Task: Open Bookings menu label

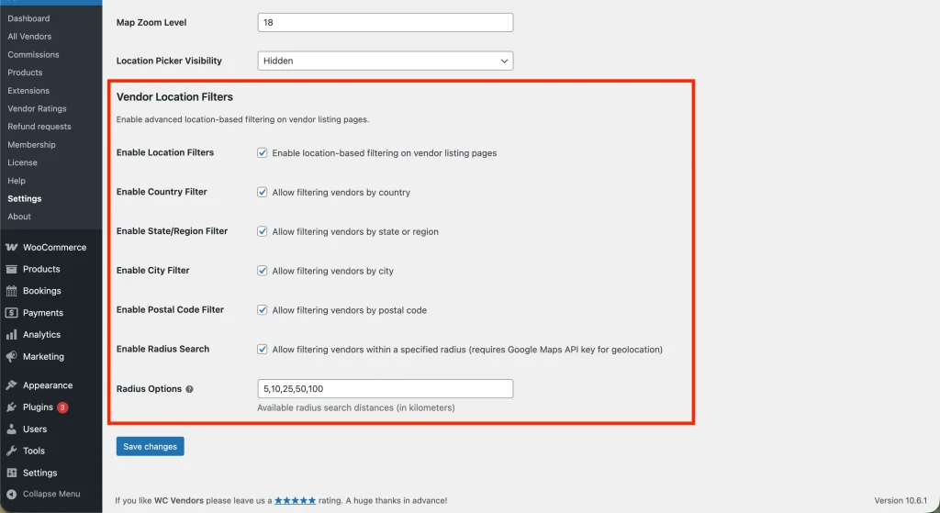Action: pyautogui.click(x=42, y=291)
